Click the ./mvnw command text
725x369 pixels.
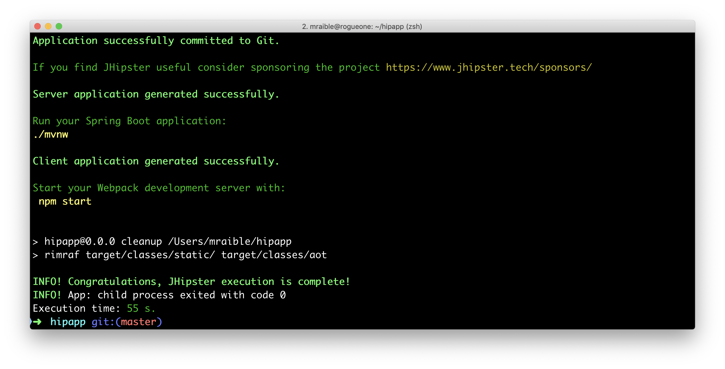coord(51,134)
